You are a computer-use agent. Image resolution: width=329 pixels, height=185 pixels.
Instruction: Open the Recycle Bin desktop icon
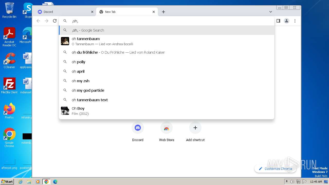pos(9,10)
